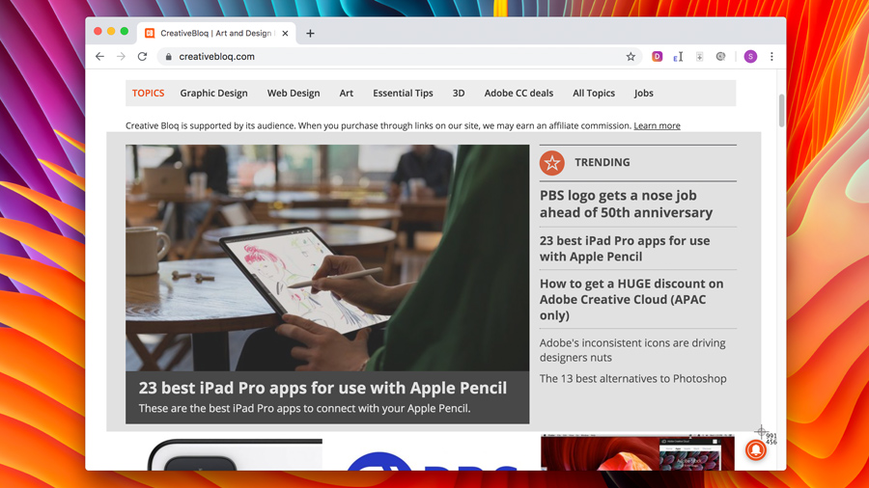Open the All Topics menu item
This screenshot has height=488, width=869.
(x=594, y=93)
